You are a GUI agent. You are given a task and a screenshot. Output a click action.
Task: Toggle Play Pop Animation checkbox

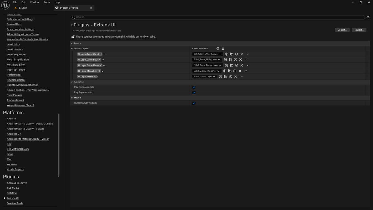[x=194, y=93]
